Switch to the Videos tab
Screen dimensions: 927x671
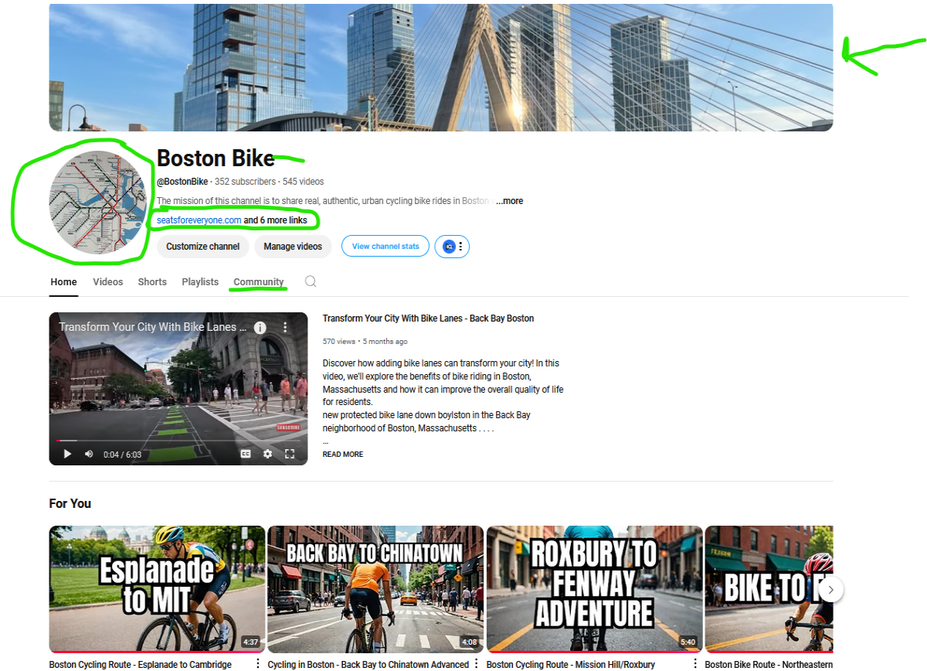[108, 282]
